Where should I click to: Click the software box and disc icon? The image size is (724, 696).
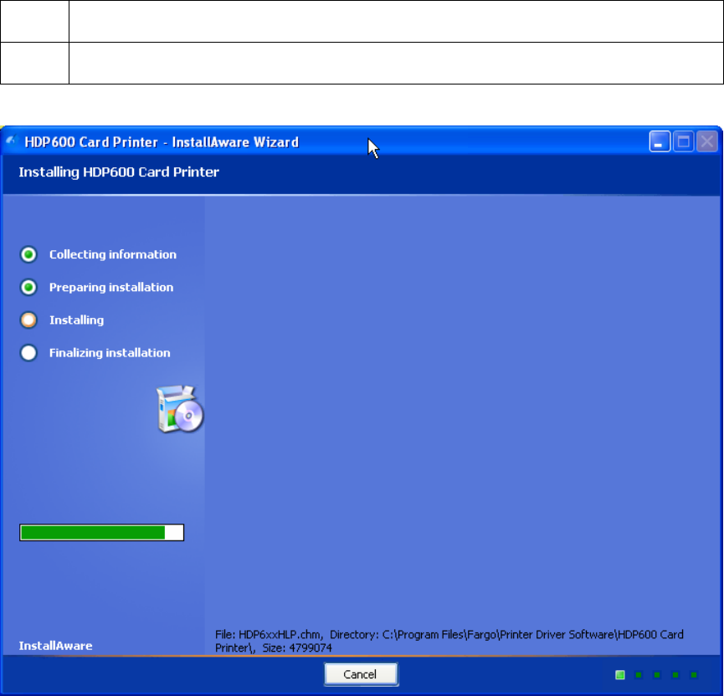click(180, 409)
